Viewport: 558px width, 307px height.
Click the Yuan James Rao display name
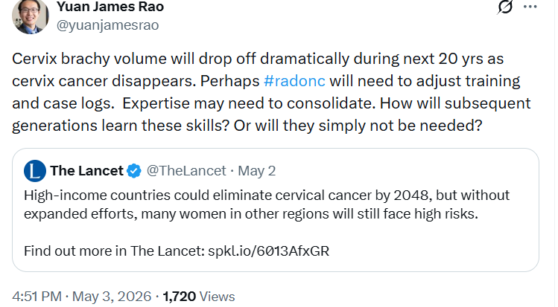110,7
